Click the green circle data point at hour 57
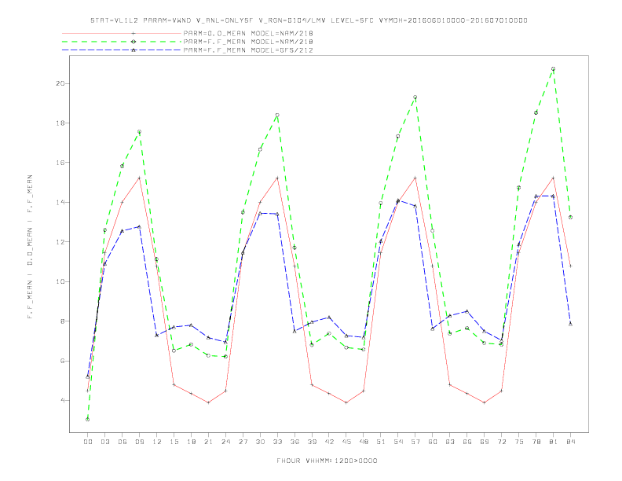This screenshot has height=481, width=622. [x=415, y=97]
